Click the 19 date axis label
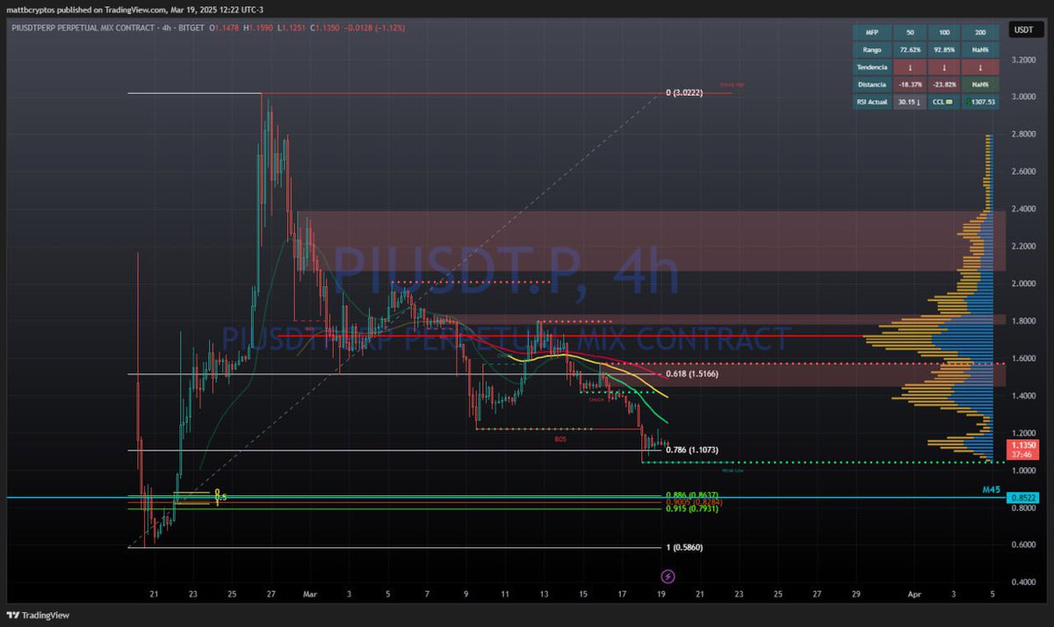Viewport: 1054px width, 627px height. (x=661, y=595)
